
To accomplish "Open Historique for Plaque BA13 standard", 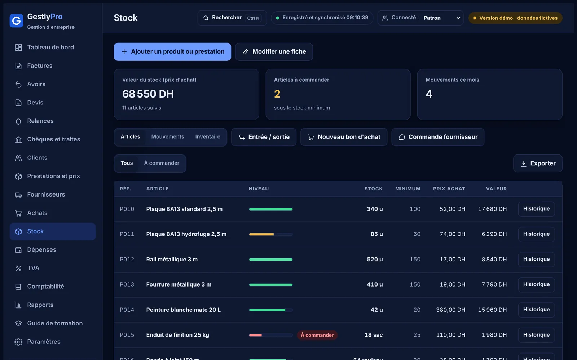I will pyautogui.click(x=536, y=209).
